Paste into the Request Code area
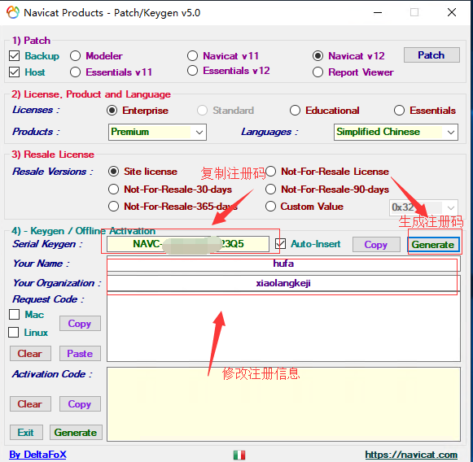The image size is (473, 462). (80, 354)
